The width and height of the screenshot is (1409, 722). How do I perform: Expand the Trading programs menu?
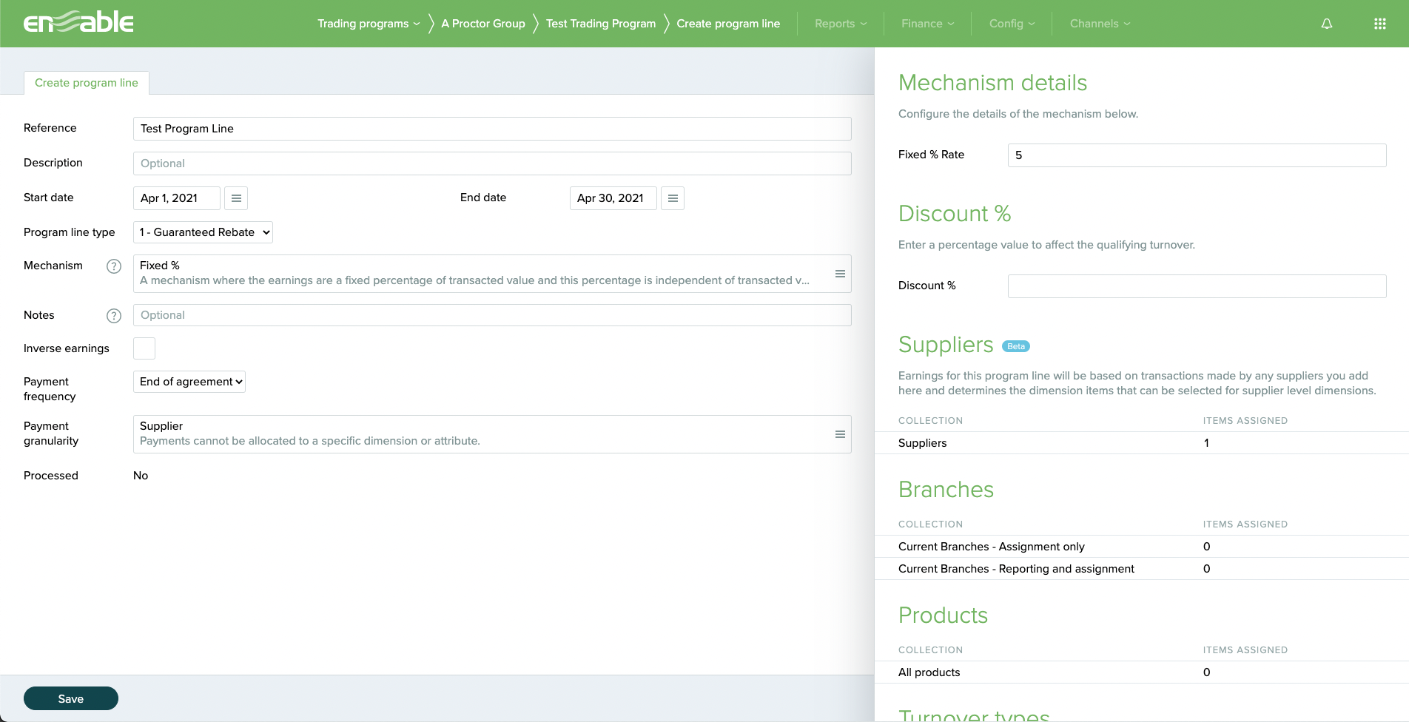[x=369, y=24]
